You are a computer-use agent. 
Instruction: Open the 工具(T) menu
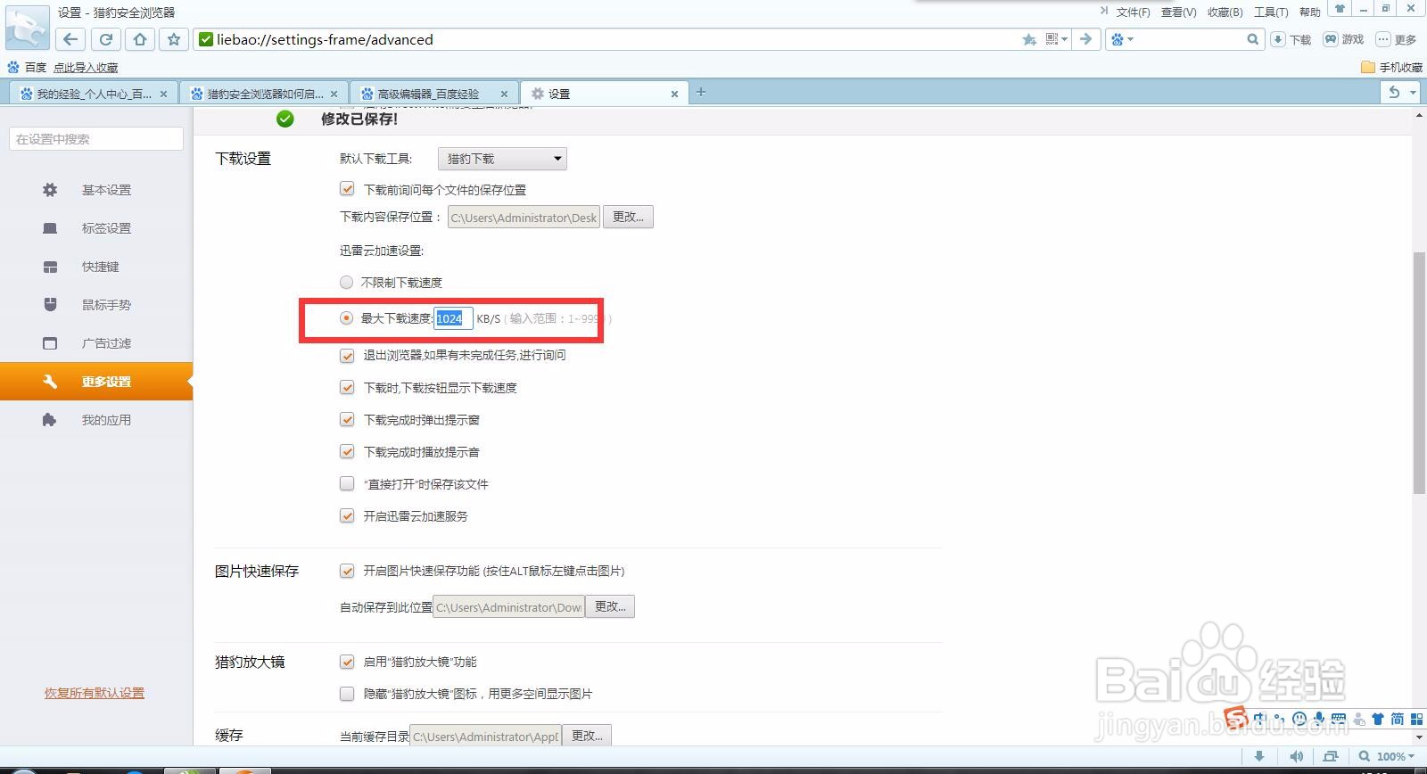[1271, 12]
